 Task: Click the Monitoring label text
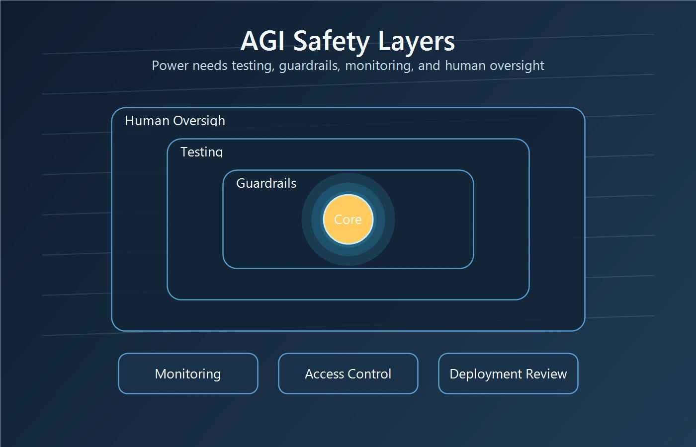click(x=188, y=373)
